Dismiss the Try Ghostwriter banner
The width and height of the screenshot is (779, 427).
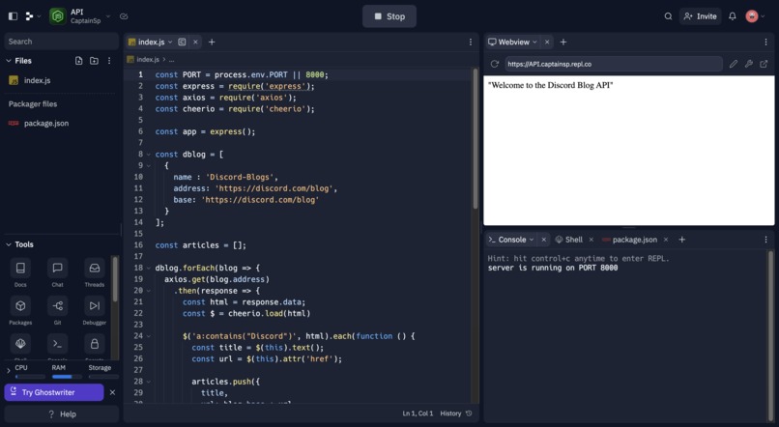(x=112, y=392)
